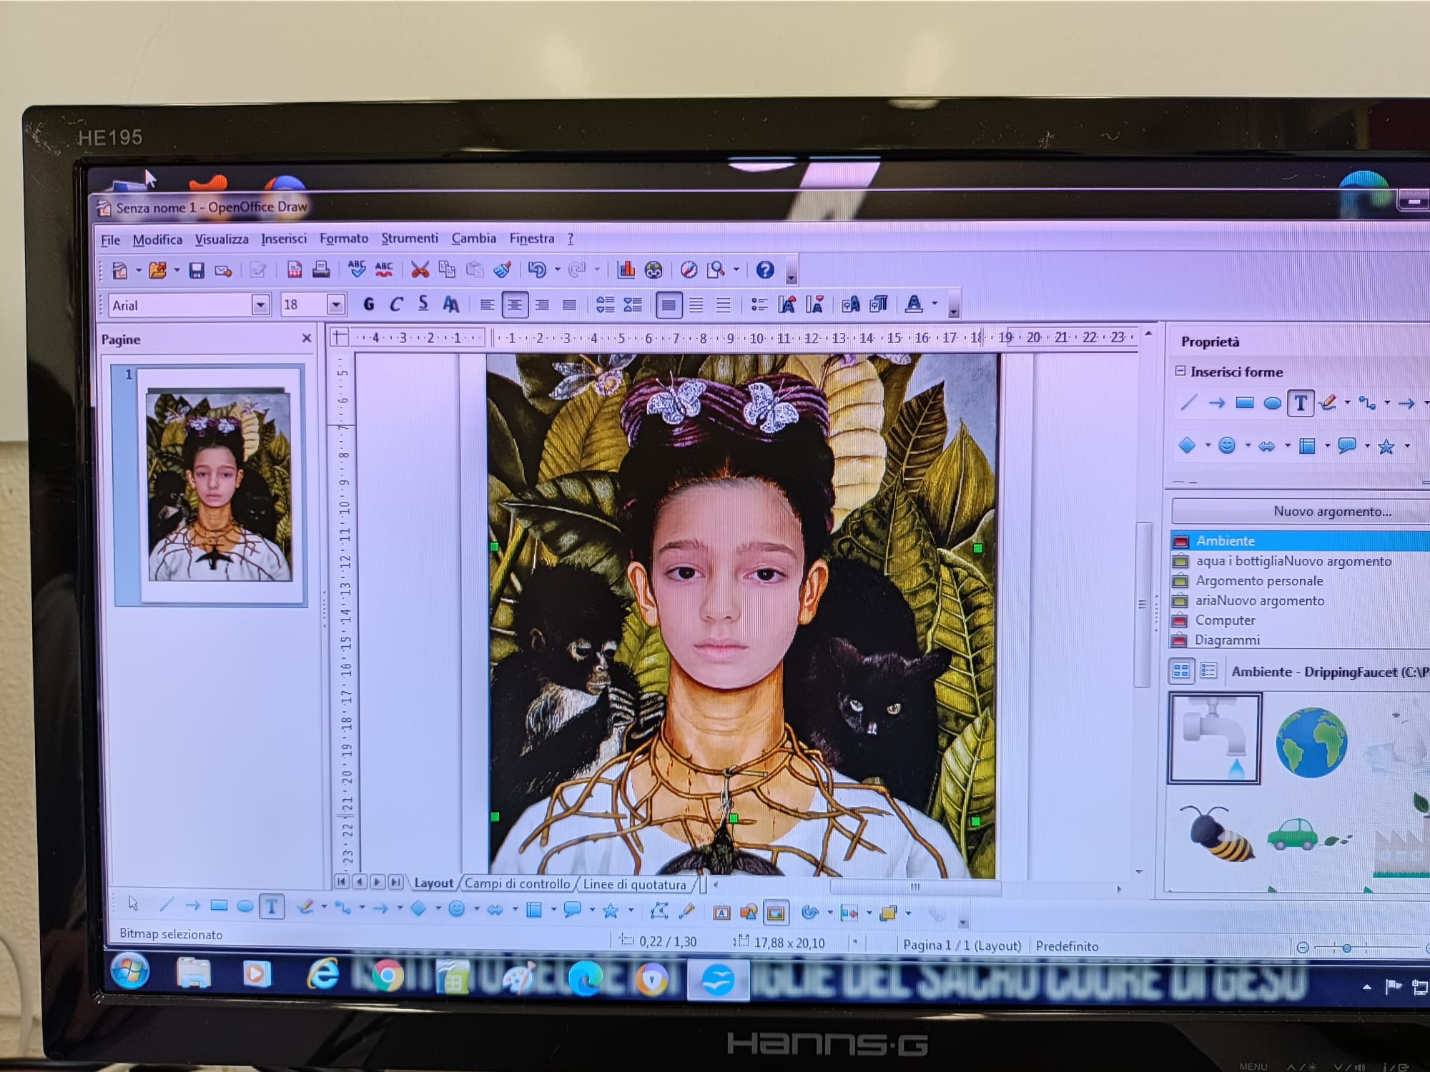Open the Formato menu
Screen dimensions: 1430x1072
tap(344, 238)
